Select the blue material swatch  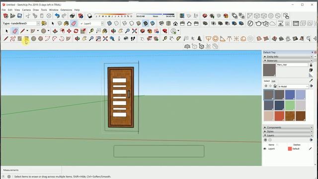click(x=290, y=95)
